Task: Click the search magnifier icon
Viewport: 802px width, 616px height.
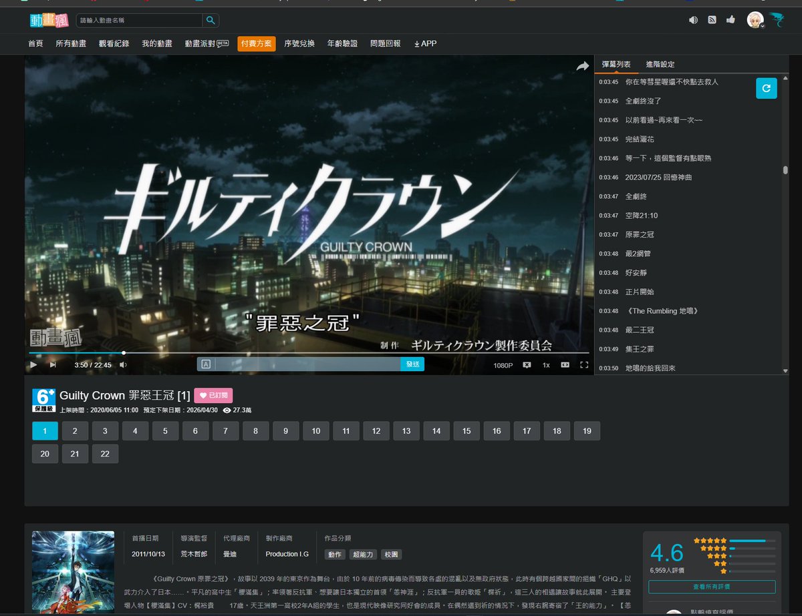Action: [x=210, y=20]
